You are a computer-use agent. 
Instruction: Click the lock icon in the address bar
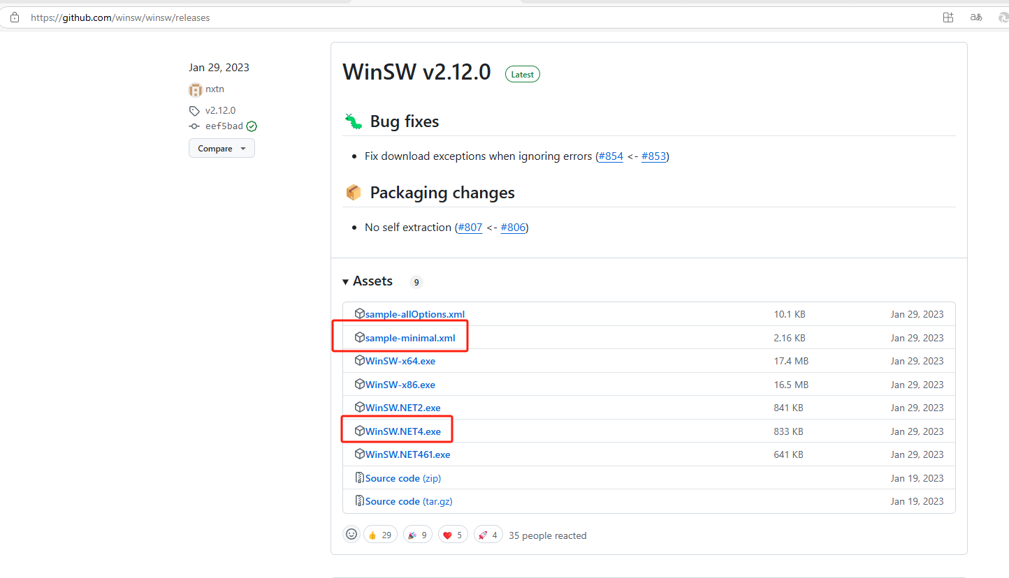pos(15,17)
